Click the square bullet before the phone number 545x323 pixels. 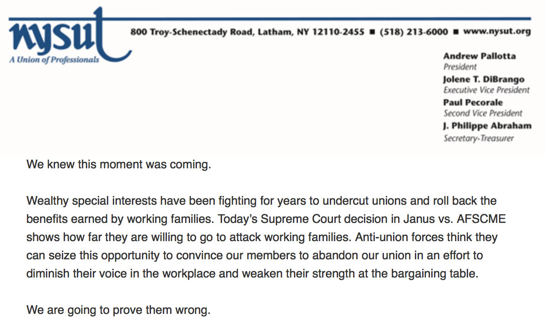(372, 32)
